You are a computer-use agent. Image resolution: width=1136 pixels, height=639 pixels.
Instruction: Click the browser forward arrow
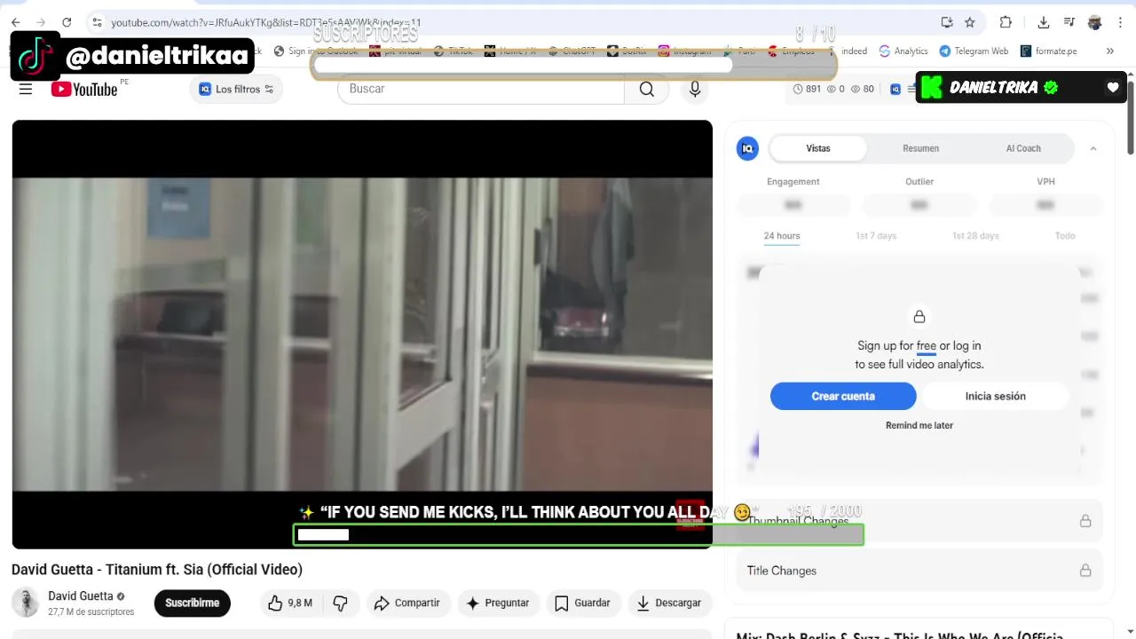coord(41,22)
